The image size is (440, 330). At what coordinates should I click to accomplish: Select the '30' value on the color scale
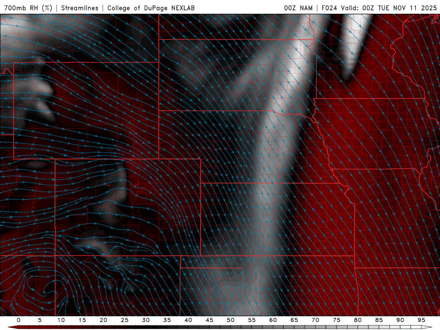pos(146,320)
